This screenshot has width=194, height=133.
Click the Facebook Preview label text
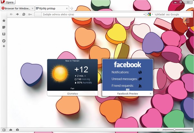[x=128, y=94]
